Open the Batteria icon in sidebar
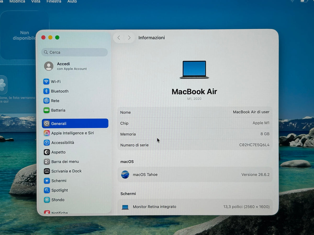The image size is (314, 235). click(47, 110)
